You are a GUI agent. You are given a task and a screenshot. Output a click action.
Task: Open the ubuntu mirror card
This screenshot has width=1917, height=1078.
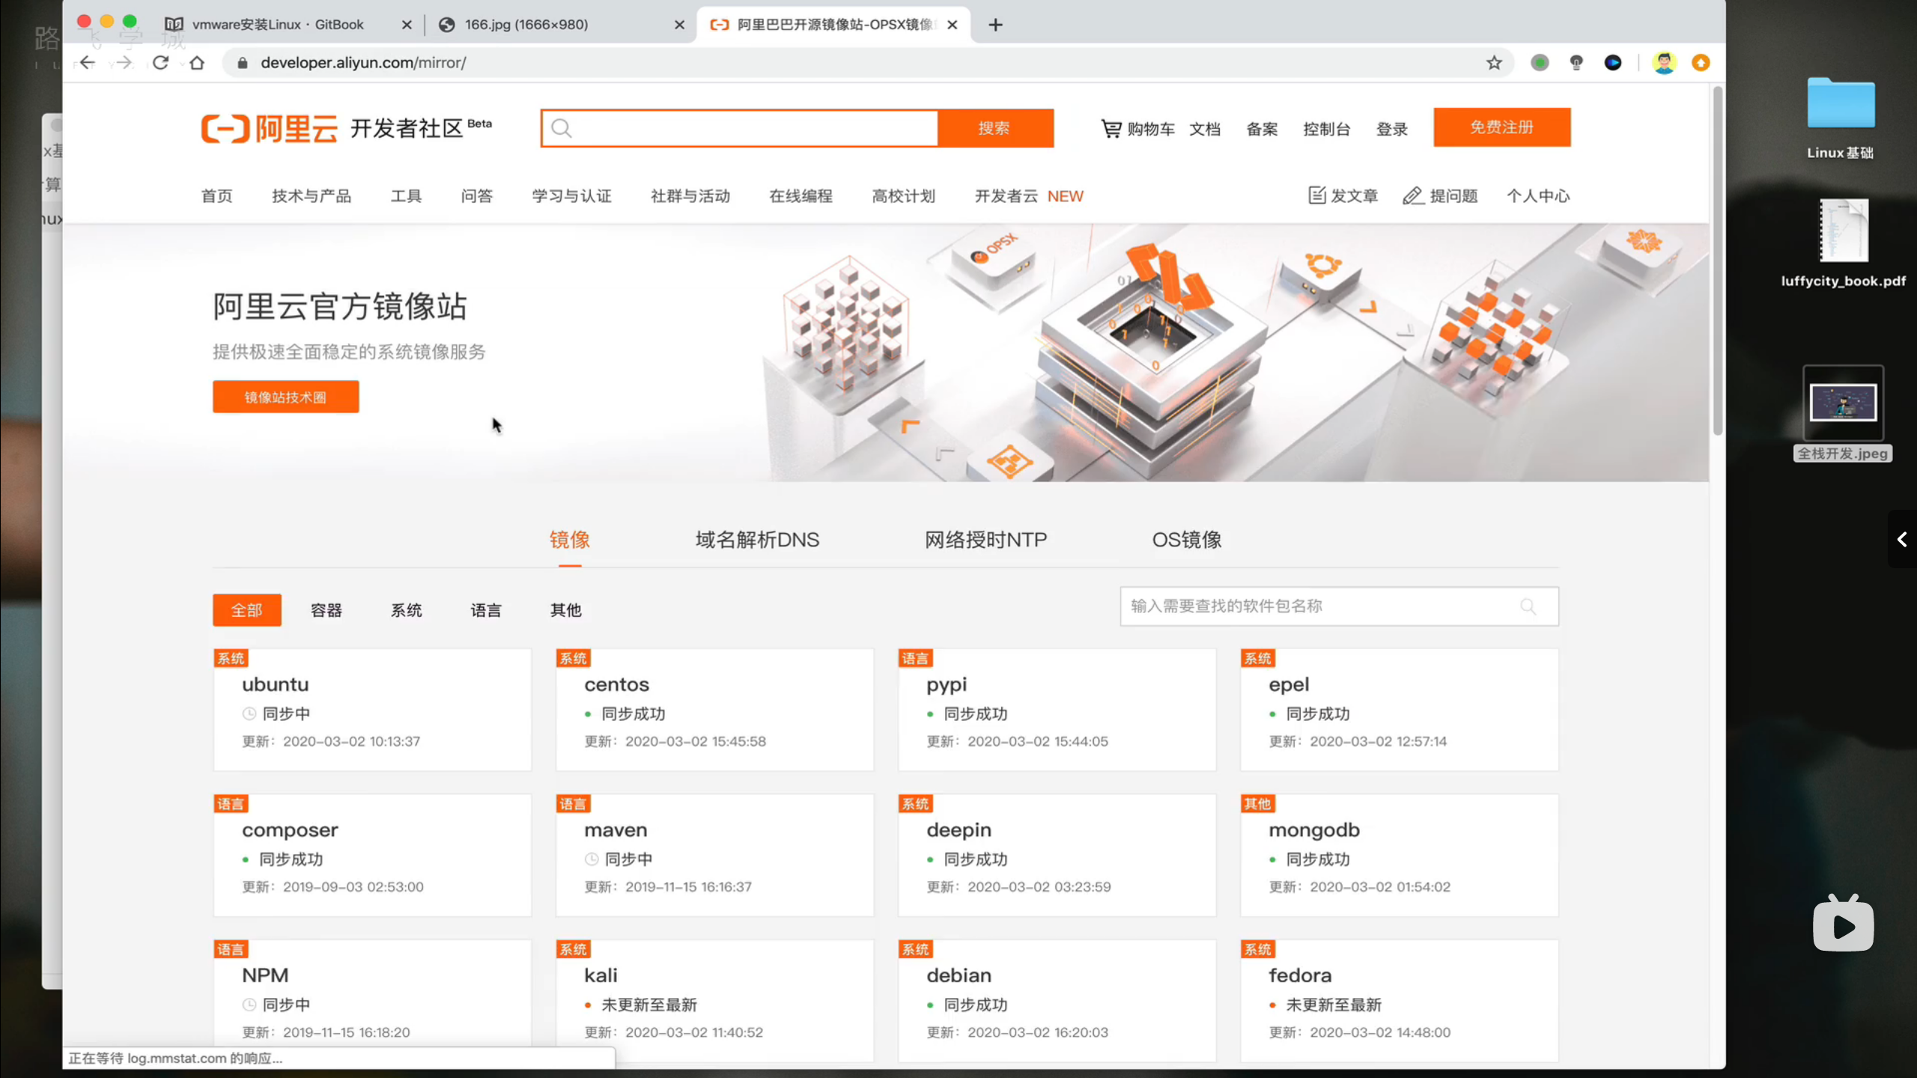[372, 710]
